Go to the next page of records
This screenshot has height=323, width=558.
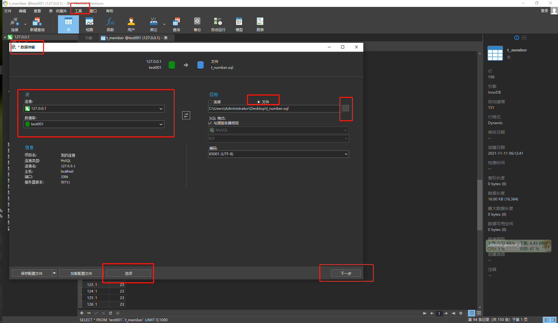[x=446, y=313]
